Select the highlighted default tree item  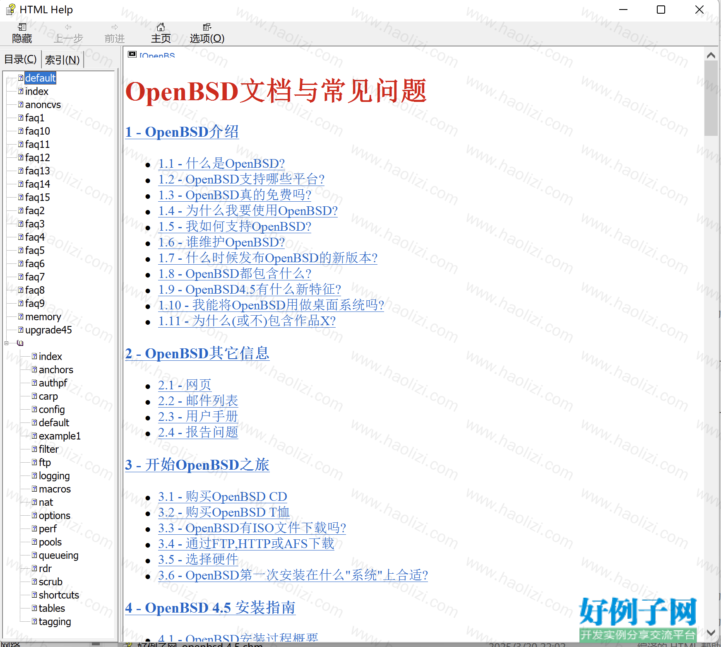[x=40, y=78]
